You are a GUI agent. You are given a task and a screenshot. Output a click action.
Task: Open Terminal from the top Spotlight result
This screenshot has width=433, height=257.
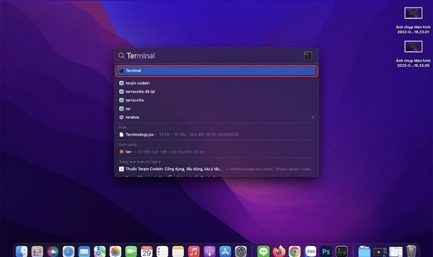tap(216, 71)
